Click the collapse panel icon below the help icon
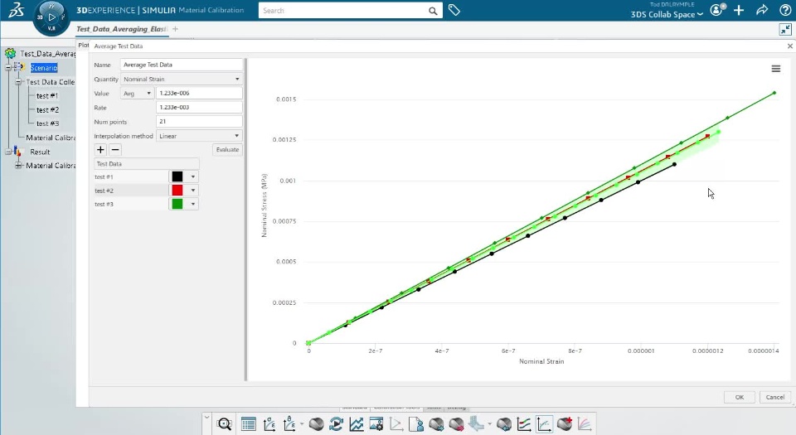Viewport: 796px width, 435px height. (x=785, y=29)
